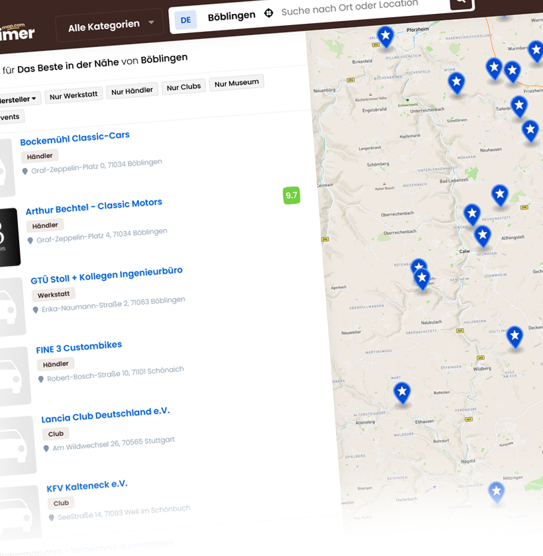This screenshot has width=543, height=556.
Task: Click the locate-me crosshair icon
Action: 269,13
